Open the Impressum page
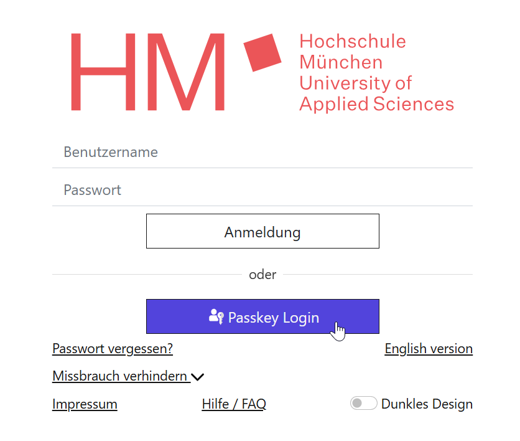Viewport: 520px width, 441px height. pyautogui.click(x=85, y=404)
